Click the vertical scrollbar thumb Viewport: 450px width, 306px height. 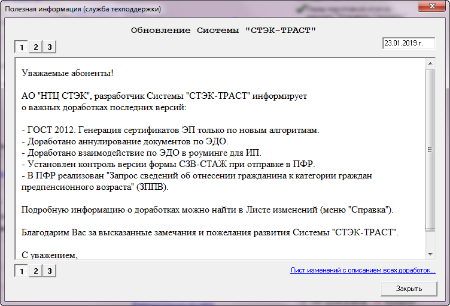[x=430, y=150]
